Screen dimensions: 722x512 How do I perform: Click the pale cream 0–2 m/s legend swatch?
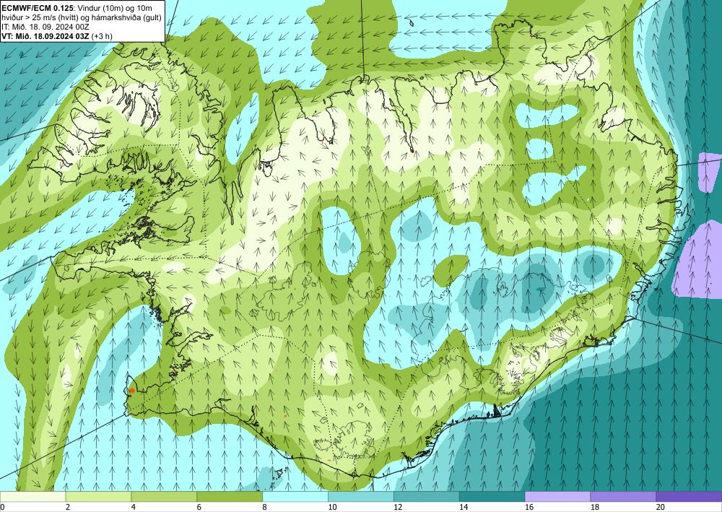(x=32, y=496)
